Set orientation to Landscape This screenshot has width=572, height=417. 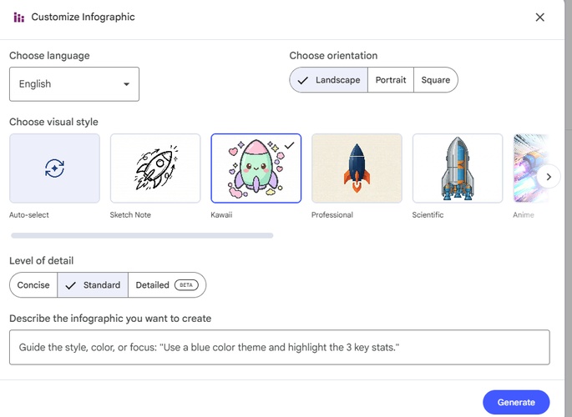pos(329,80)
